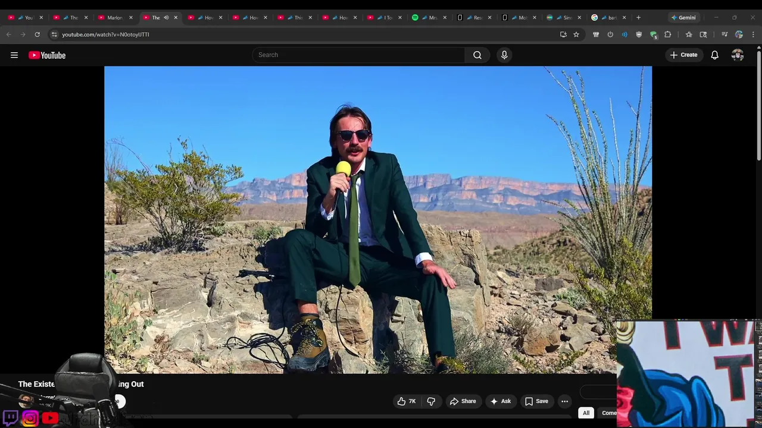The width and height of the screenshot is (762, 428).
Task: Open YouTube notifications bell
Action: 714,55
